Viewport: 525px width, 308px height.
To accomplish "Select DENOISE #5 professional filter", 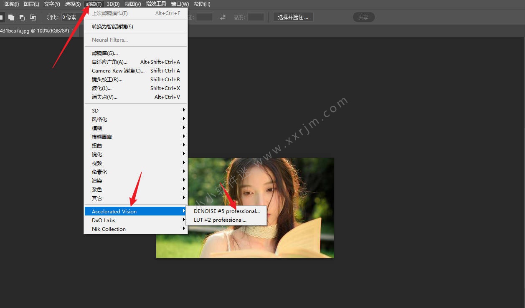I will tap(226, 211).
